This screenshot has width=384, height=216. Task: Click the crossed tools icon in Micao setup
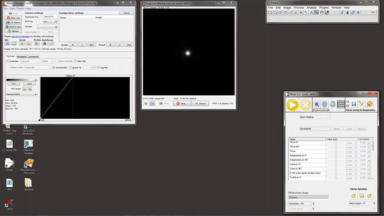[361, 104]
